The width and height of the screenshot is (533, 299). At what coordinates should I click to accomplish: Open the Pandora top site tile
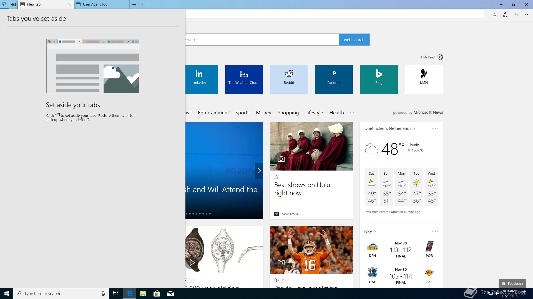pos(334,79)
